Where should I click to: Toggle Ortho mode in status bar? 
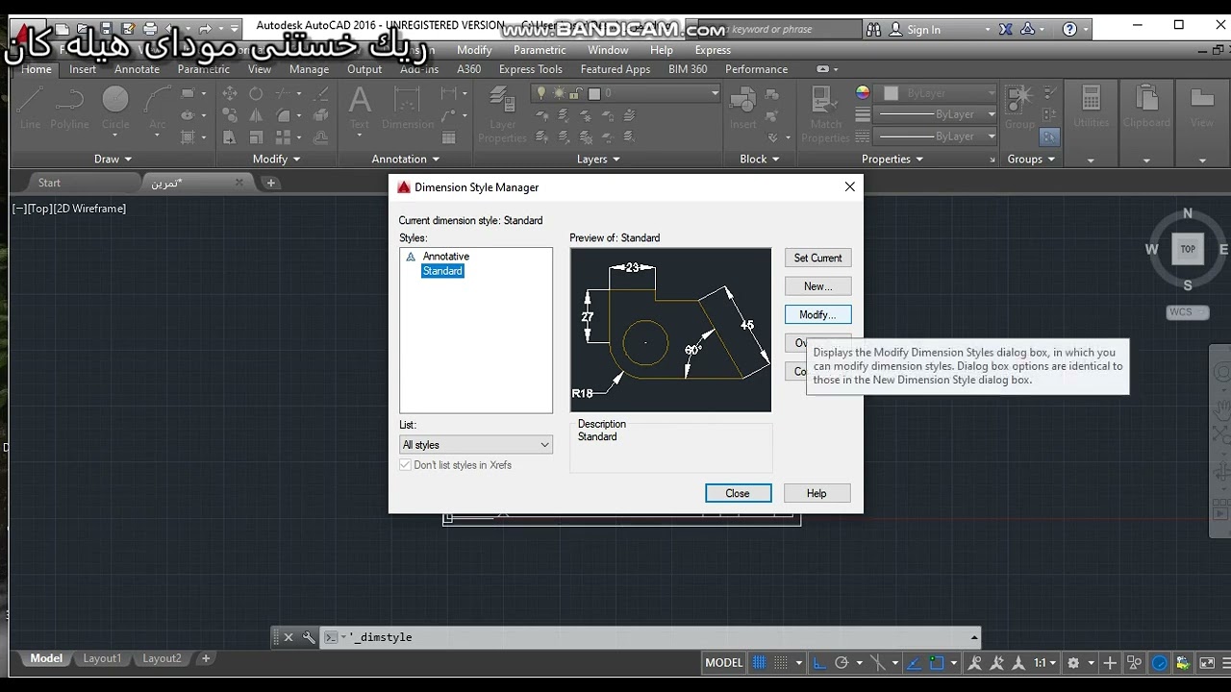point(819,662)
